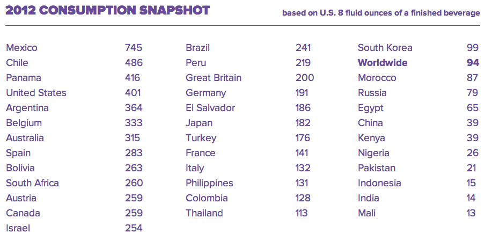Click the '2012 Consumption Snapshot' heading
This screenshot has width=485, height=240.
107,10
